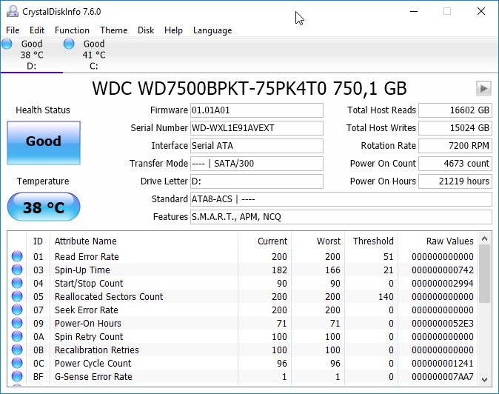499x394 pixels.
Task: Click the Temperature label
Action: click(43, 181)
